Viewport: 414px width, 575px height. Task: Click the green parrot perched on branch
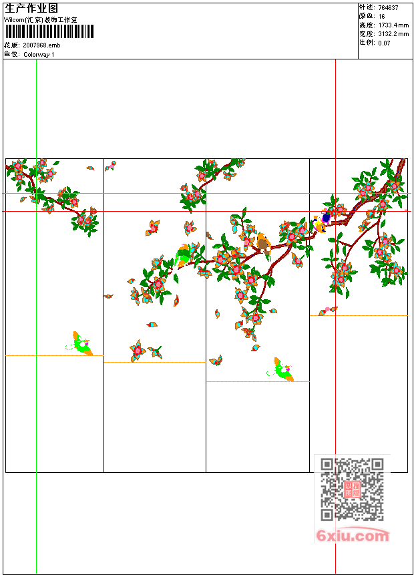click(x=184, y=255)
